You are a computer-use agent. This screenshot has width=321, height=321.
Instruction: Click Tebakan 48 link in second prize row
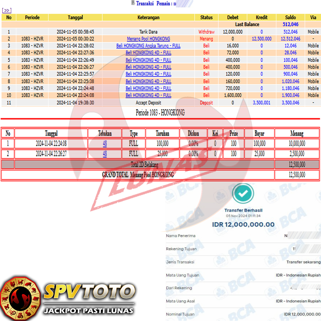coord(105,154)
